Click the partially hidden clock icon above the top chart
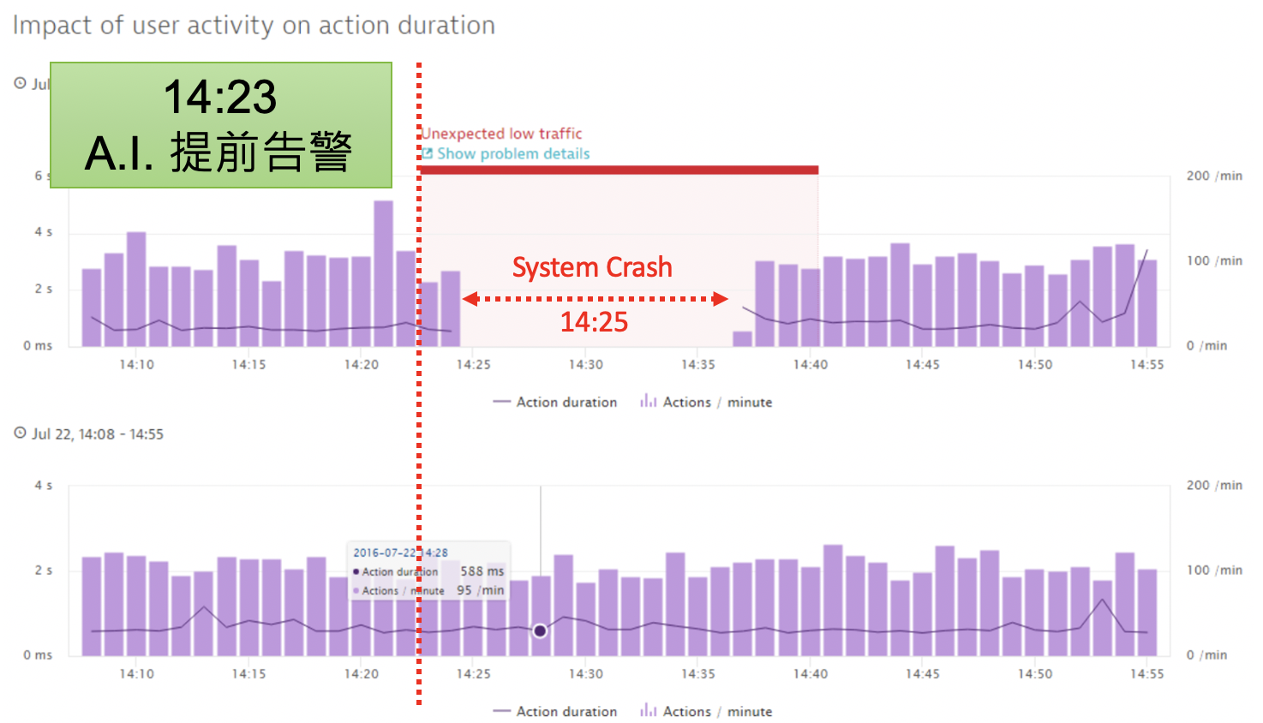 pyautogui.click(x=21, y=83)
